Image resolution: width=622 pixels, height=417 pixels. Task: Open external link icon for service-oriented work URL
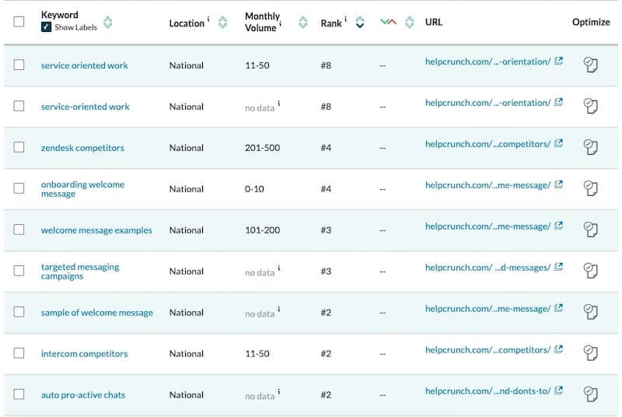tap(558, 102)
